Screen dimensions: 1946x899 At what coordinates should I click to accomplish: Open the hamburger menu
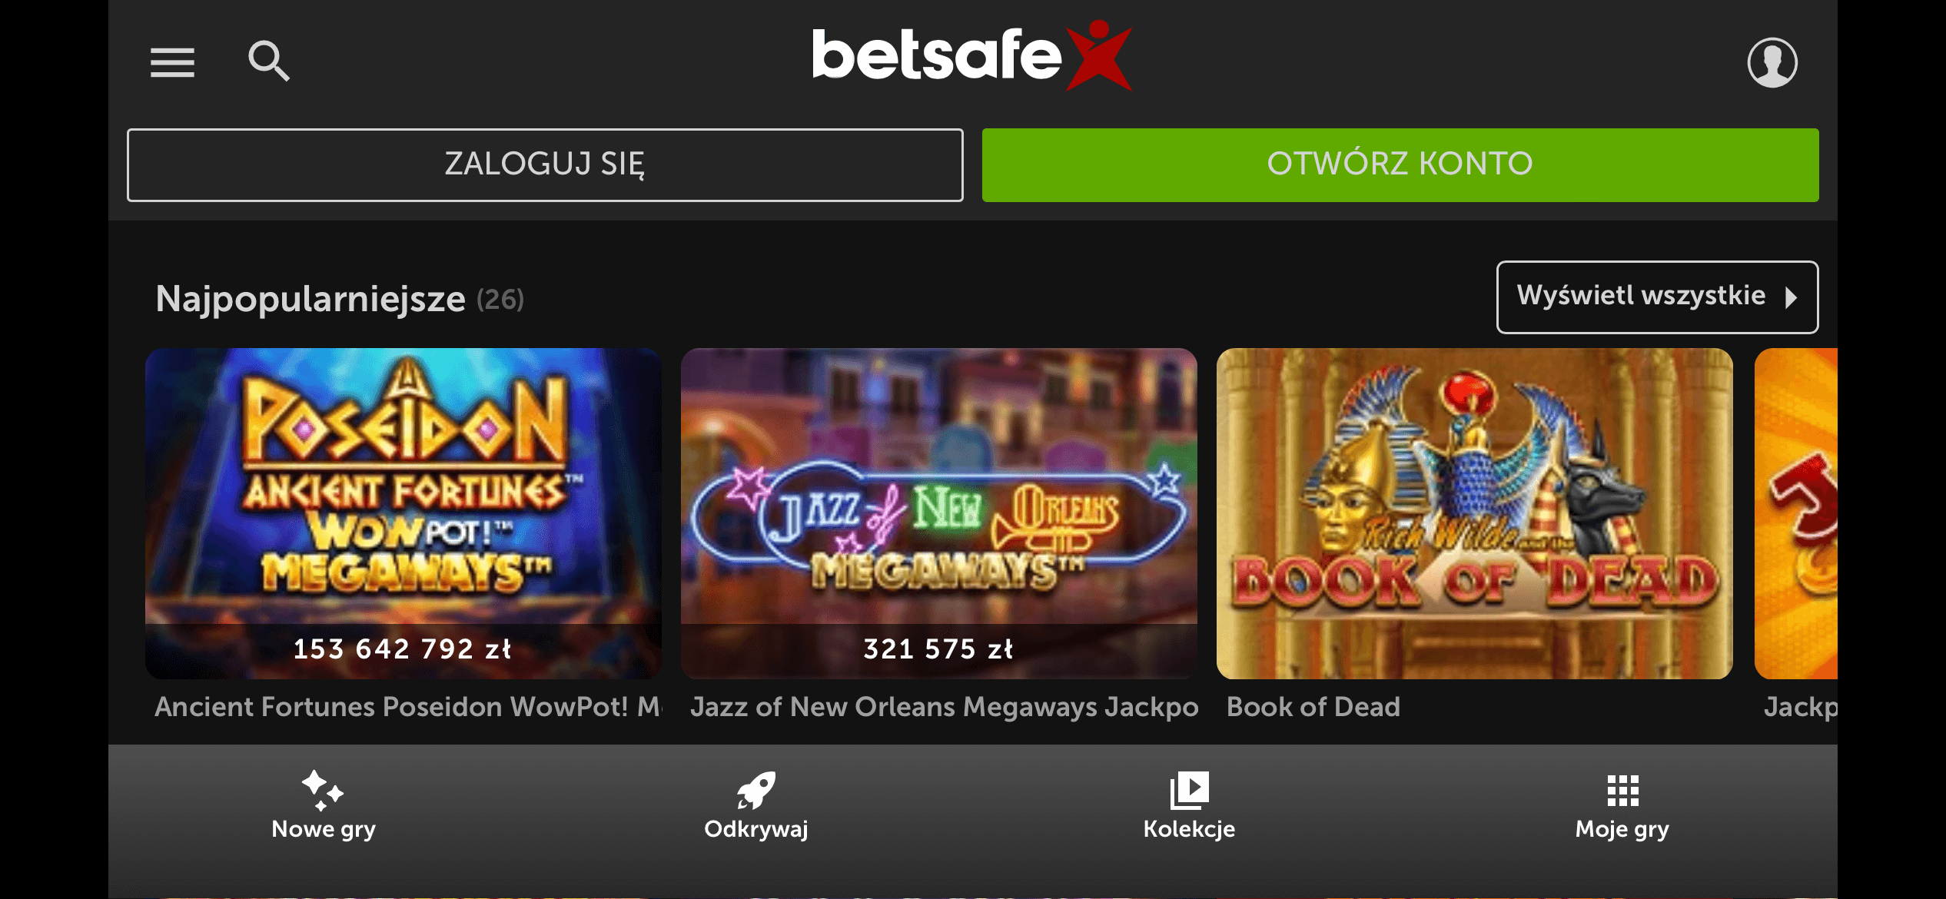pyautogui.click(x=172, y=62)
